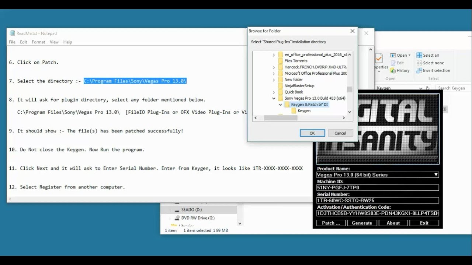Viewport: 472px width, 265px height.
Task: Open the File menu in Notepad
Action: [x=12, y=42]
